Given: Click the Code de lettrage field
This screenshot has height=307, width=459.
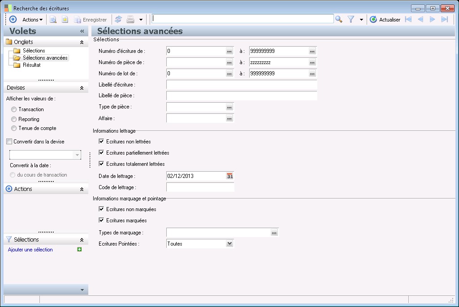Looking at the screenshot, I should [200, 187].
